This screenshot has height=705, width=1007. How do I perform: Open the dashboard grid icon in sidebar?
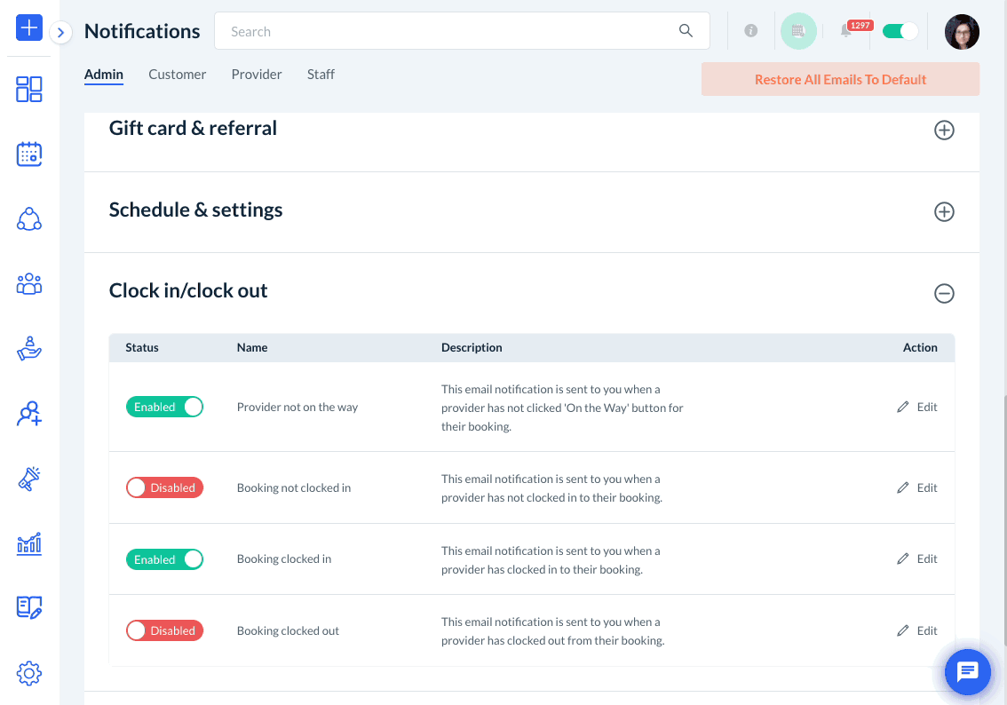pos(29,89)
